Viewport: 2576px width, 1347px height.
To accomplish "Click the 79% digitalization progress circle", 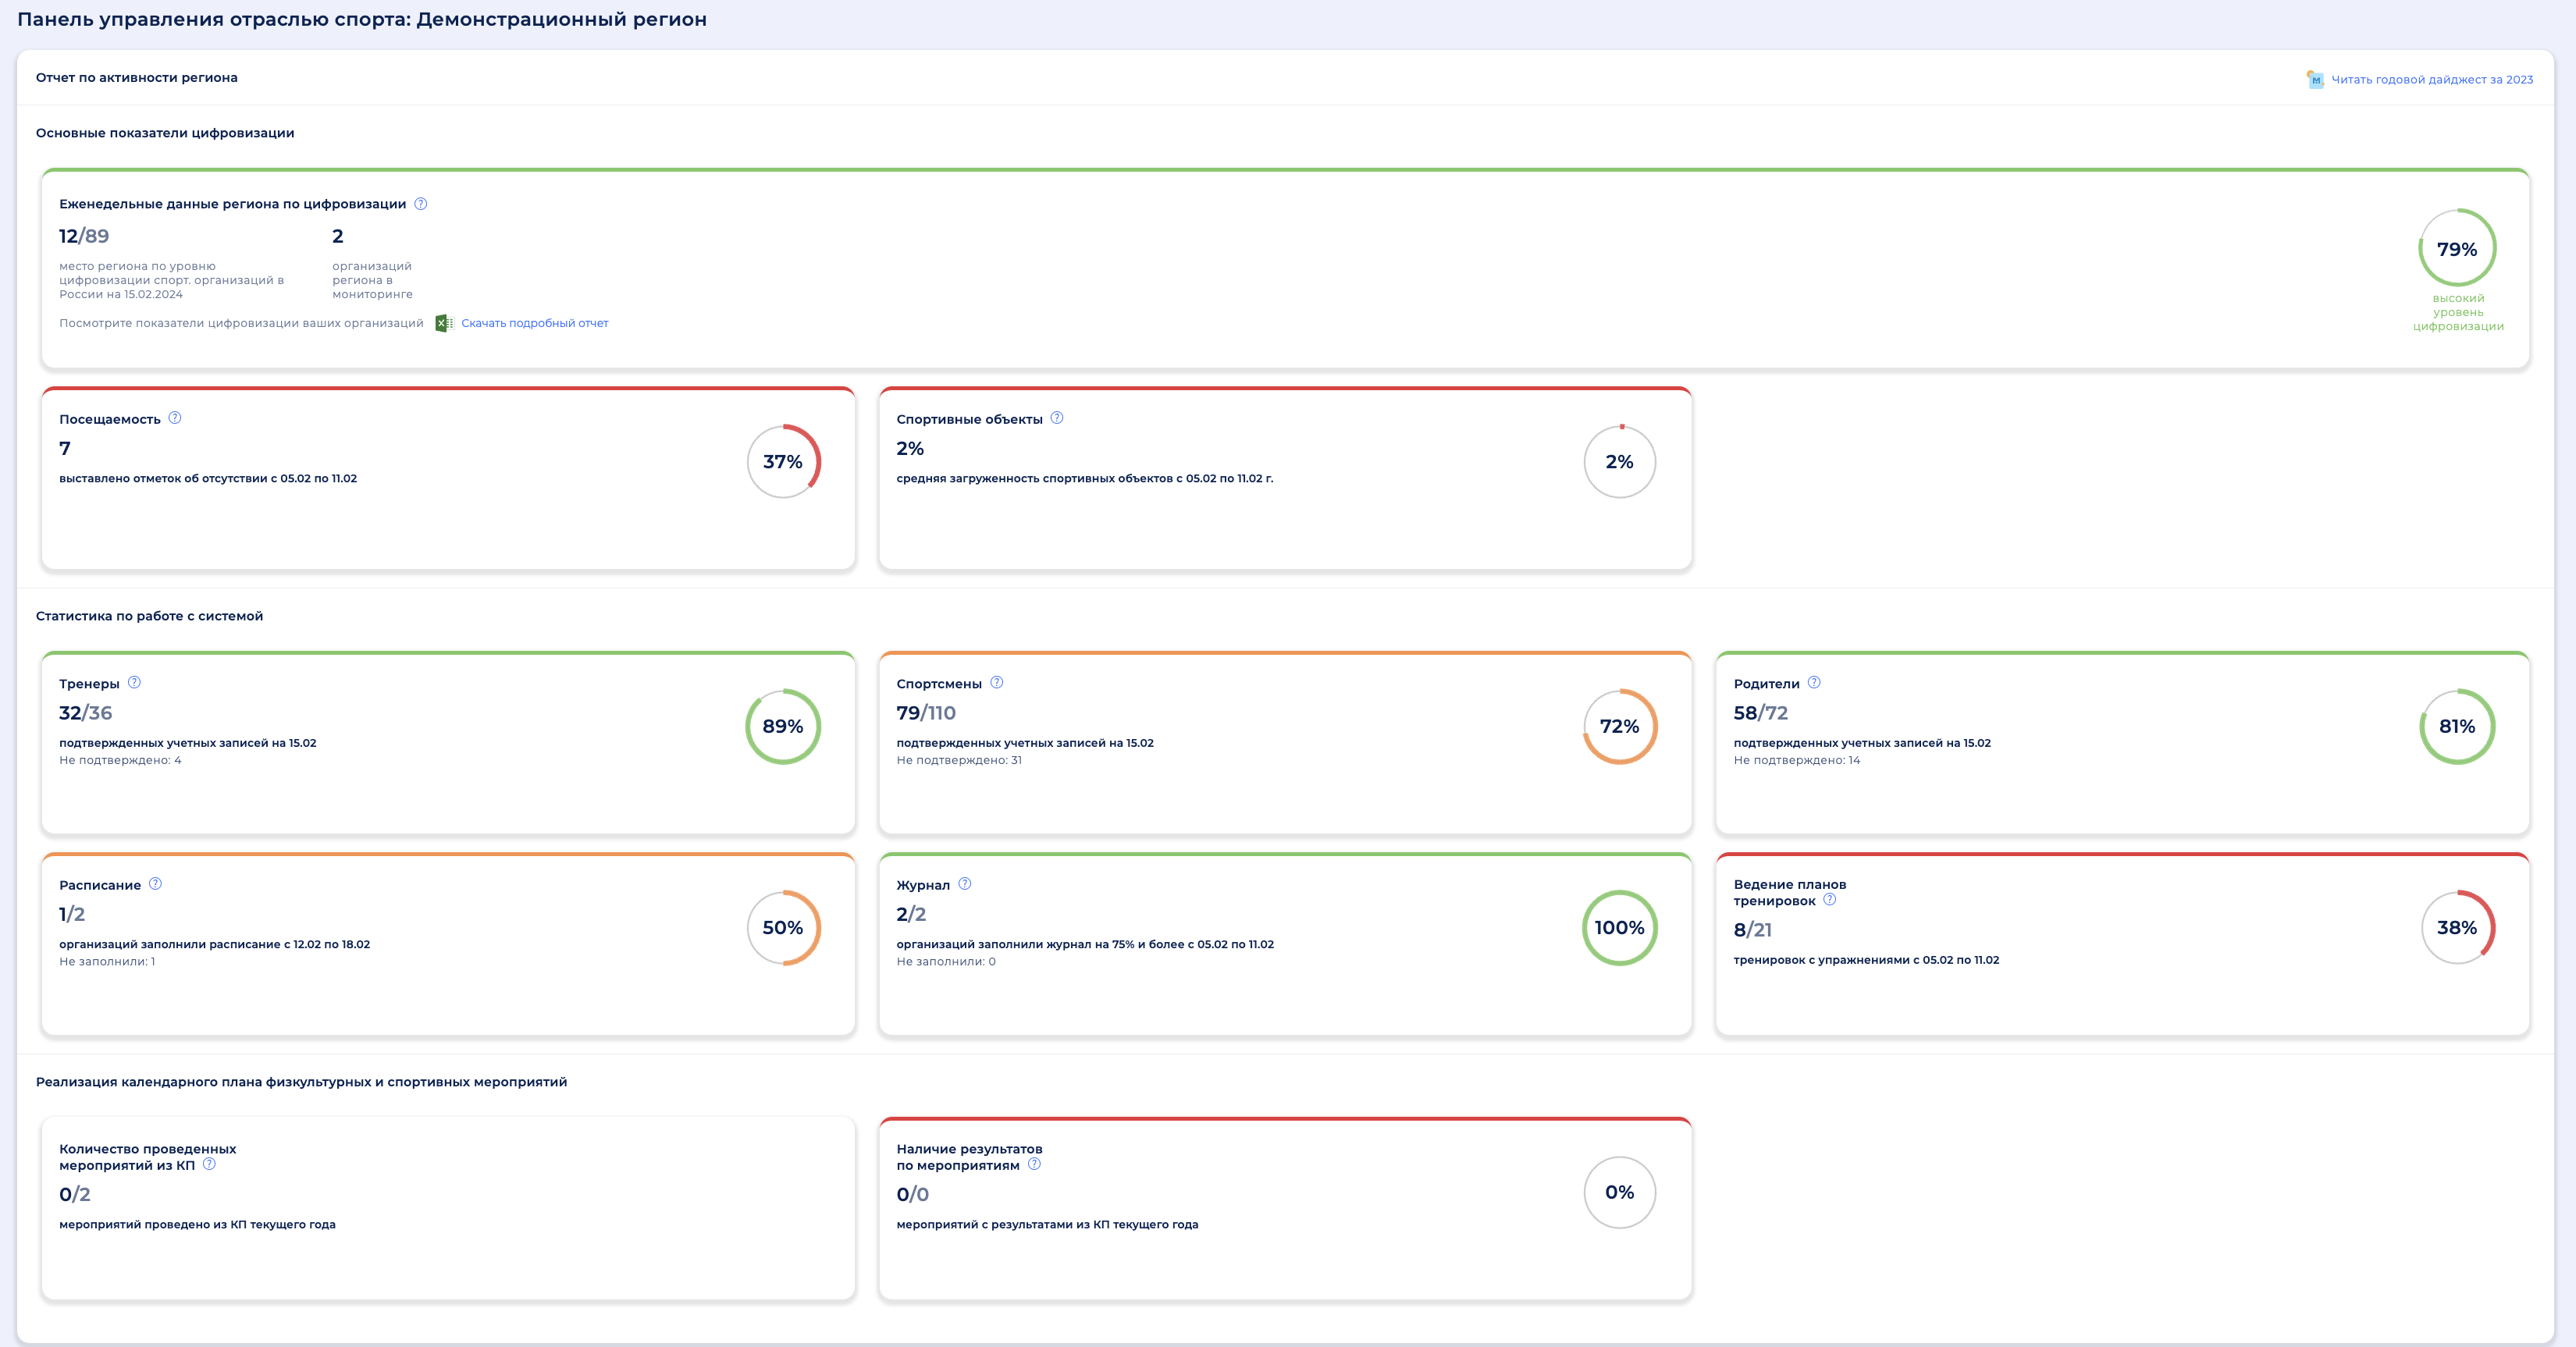I will click(2456, 248).
